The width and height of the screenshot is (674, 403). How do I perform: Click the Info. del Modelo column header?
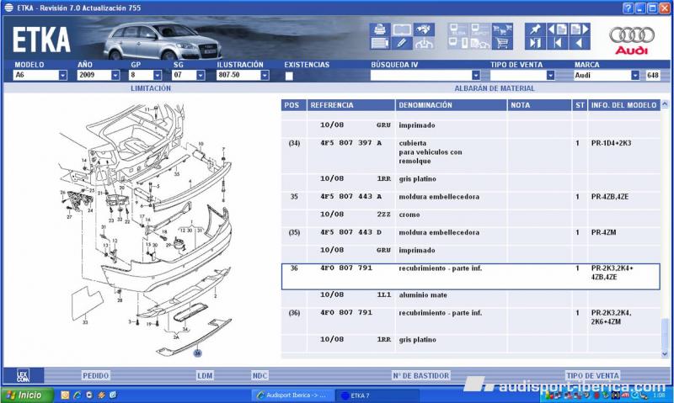click(x=624, y=105)
